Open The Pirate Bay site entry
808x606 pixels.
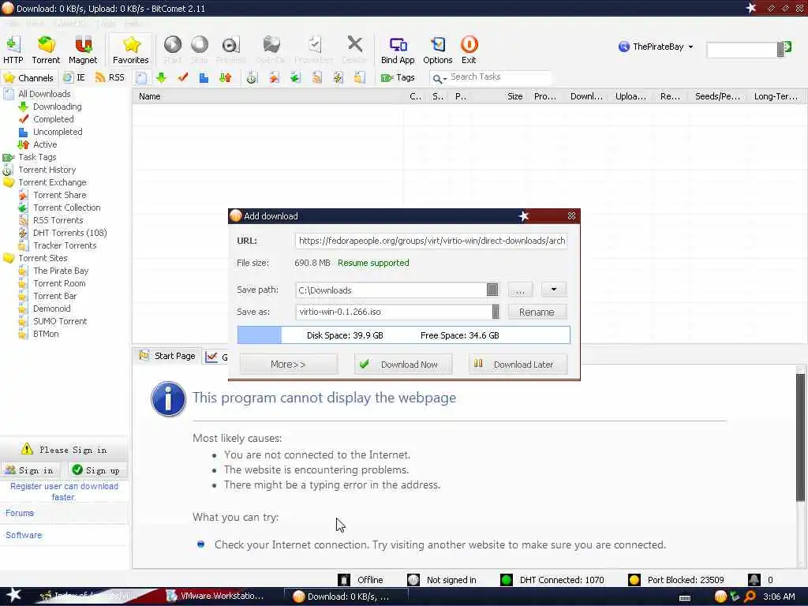(x=61, y=271)
